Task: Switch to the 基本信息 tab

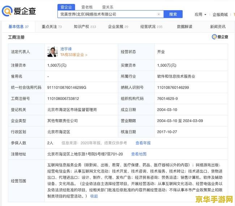Action: (18, 27)
